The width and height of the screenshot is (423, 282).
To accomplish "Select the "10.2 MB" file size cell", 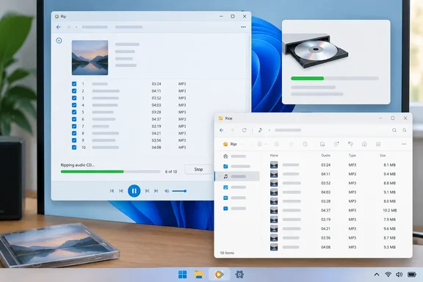I will click(389, 210).
